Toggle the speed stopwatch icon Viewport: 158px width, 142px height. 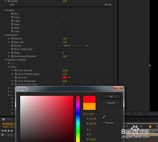click(9, 1)
